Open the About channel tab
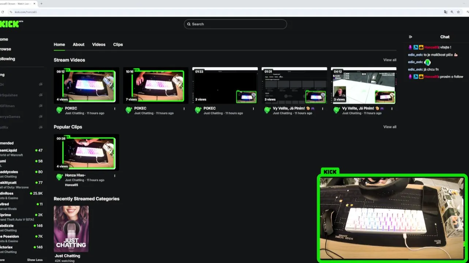Viewport: 469px width, 263px height. [79, 45]
